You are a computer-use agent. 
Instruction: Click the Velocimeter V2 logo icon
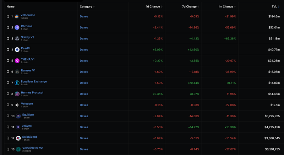click(18, 149)
